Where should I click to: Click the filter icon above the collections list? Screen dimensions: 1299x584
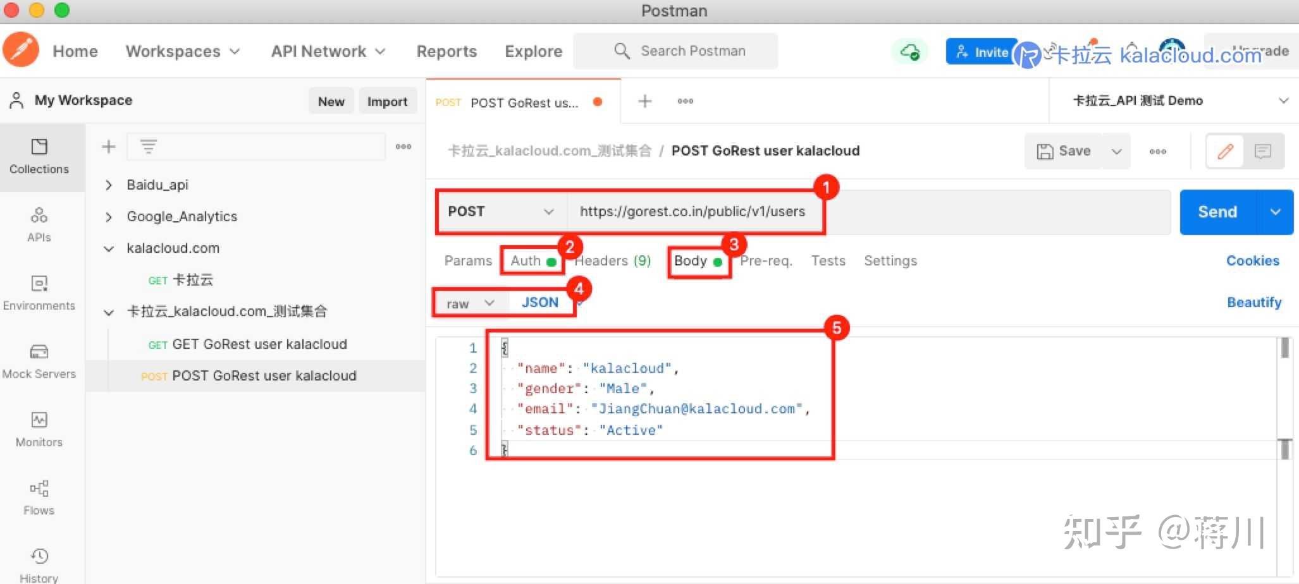click(x=147, y=146)
